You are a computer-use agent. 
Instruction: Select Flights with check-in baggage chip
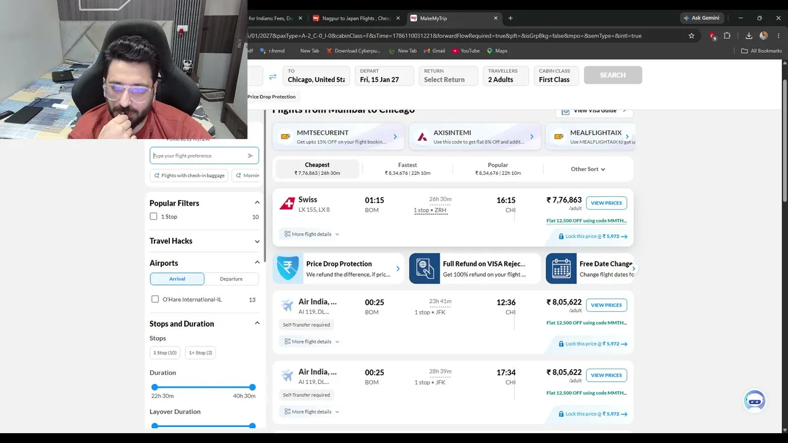coord(190,175)
